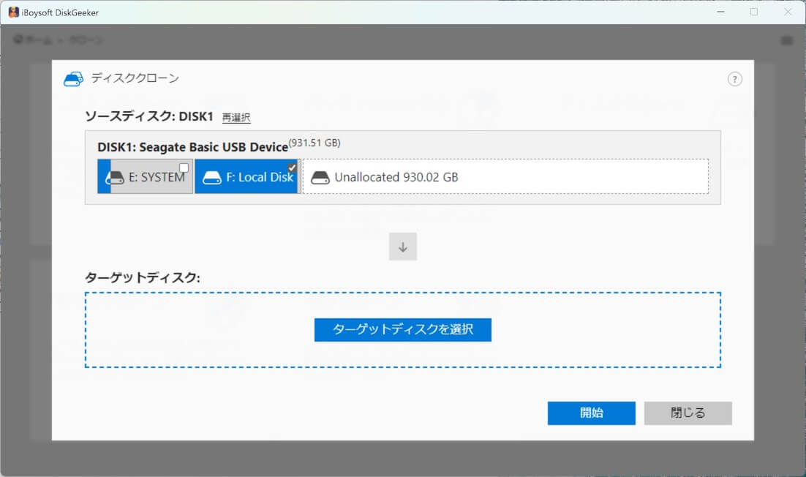Image resolution: width=806 pixels, height=477 pixels.
Task: Click the ターゲットディスク: heading
Action: pyautogui.click(x=143, y=278)
